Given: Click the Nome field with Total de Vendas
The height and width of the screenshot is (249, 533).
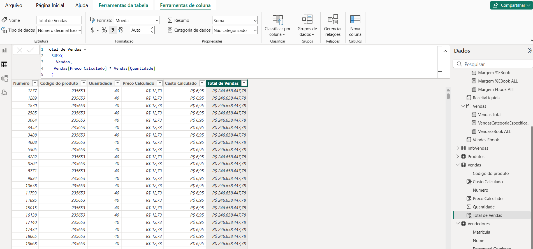Looking at the screenshot, I should click(59, 20).
